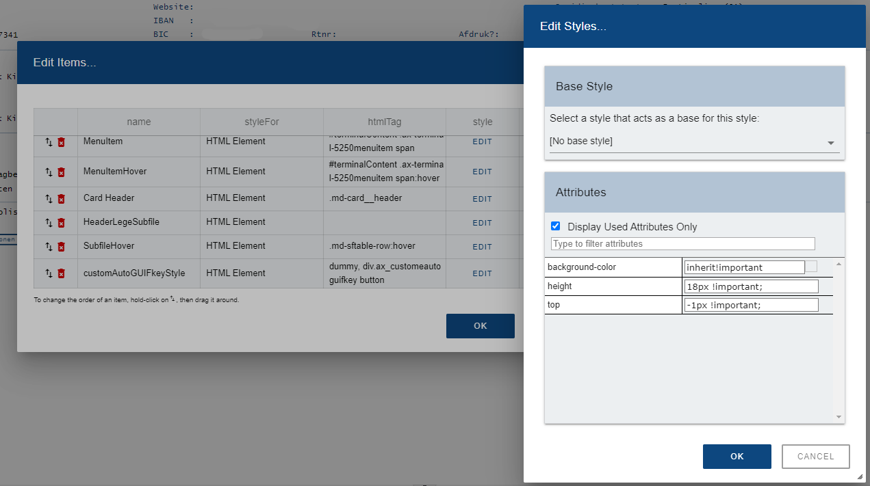Click reorder arrows icon for SubfileHover

[49, 247]
